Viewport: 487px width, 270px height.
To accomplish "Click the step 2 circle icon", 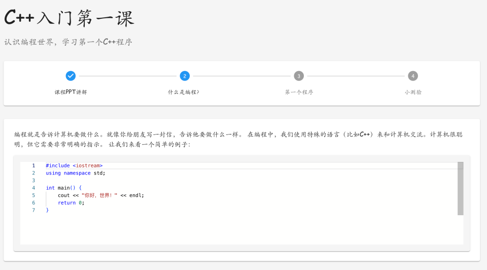I will [185, 76].
